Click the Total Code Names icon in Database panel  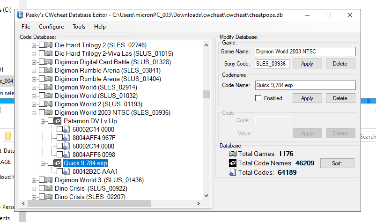(x=233, y=163)
